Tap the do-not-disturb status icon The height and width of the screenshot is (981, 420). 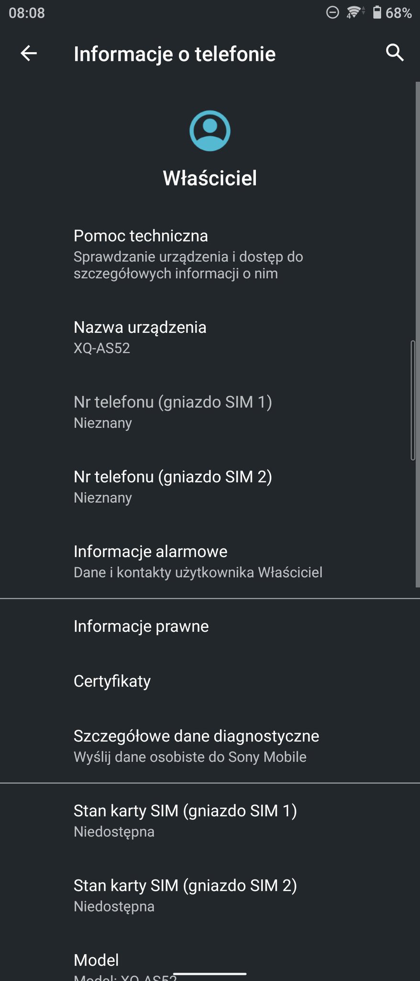click(332, 12)
